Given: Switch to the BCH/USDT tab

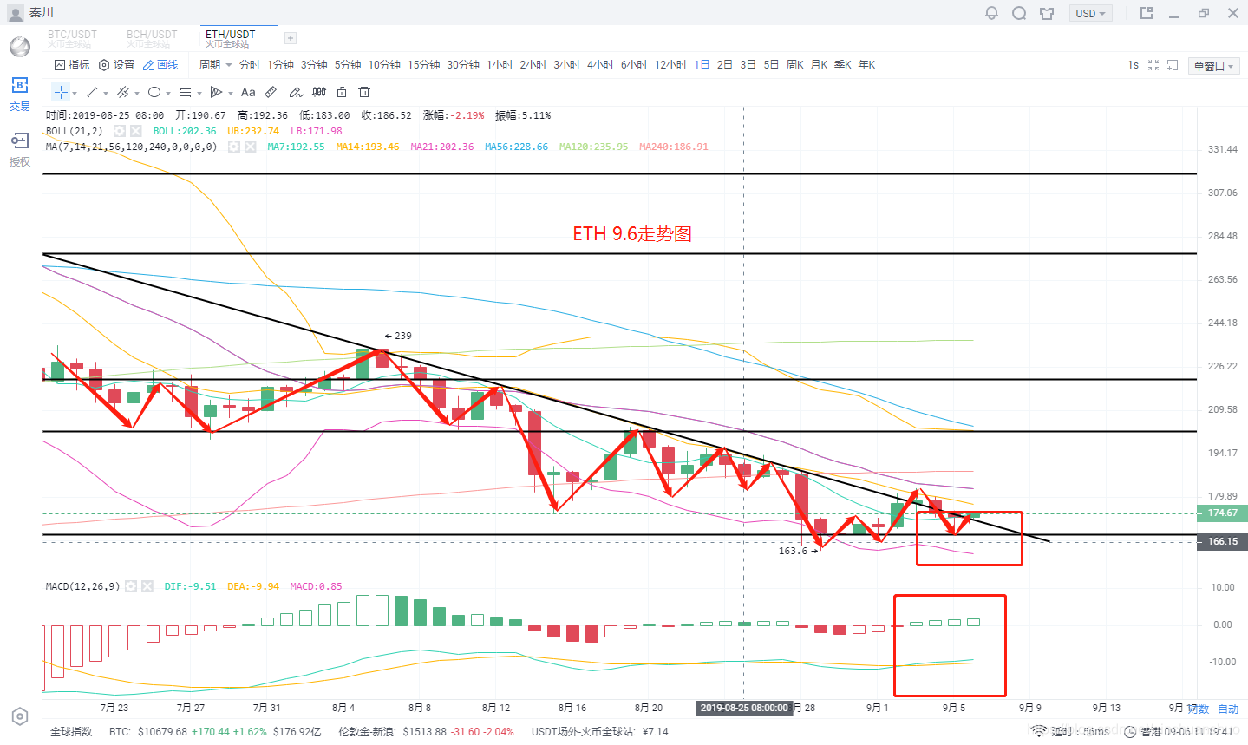Looking at the screenshot, I should (152, 38).
